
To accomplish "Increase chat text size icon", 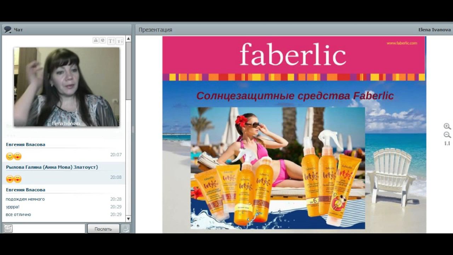I will [x=111, y=41].
